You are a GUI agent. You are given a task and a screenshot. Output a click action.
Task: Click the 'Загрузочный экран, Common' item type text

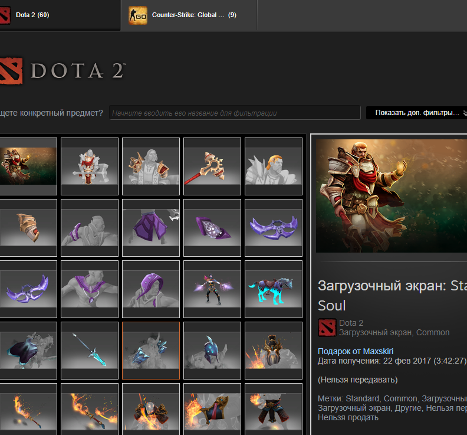(394, 332)
